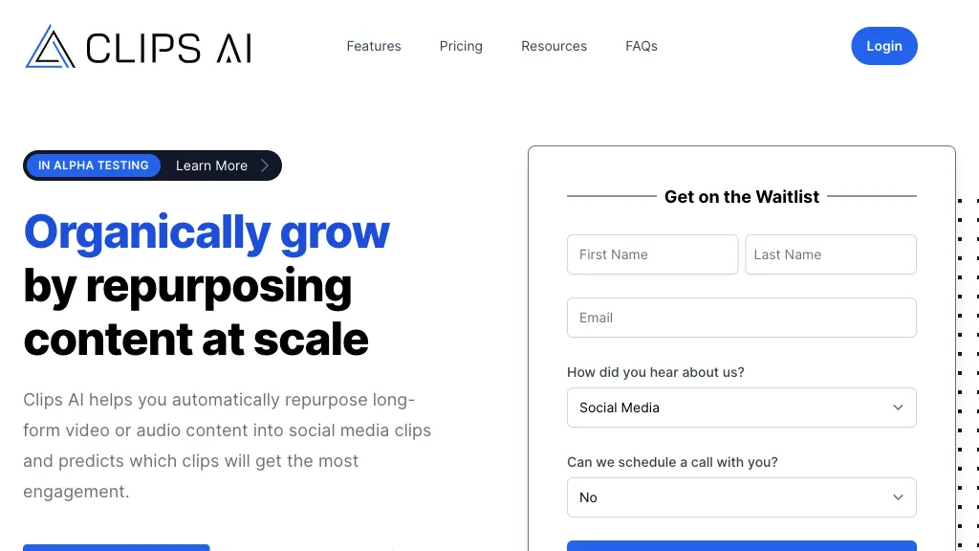979x551 pixels.
Task: Open the Features nav item
Action: pyautogui.click(x=374, y=46)
